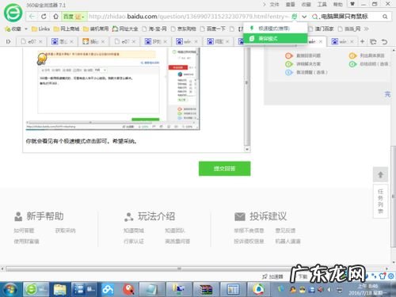This screenshot has width=396, height=297.
Task: Expand hidden menus arrow before 文件
Action: [265, 4]
